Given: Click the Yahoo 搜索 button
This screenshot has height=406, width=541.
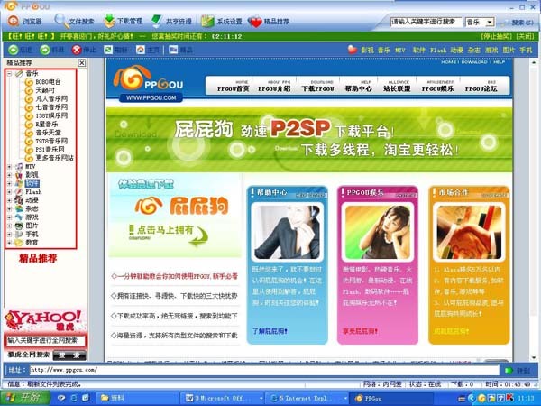Looking at the screenshot, I should click(69, 355).
